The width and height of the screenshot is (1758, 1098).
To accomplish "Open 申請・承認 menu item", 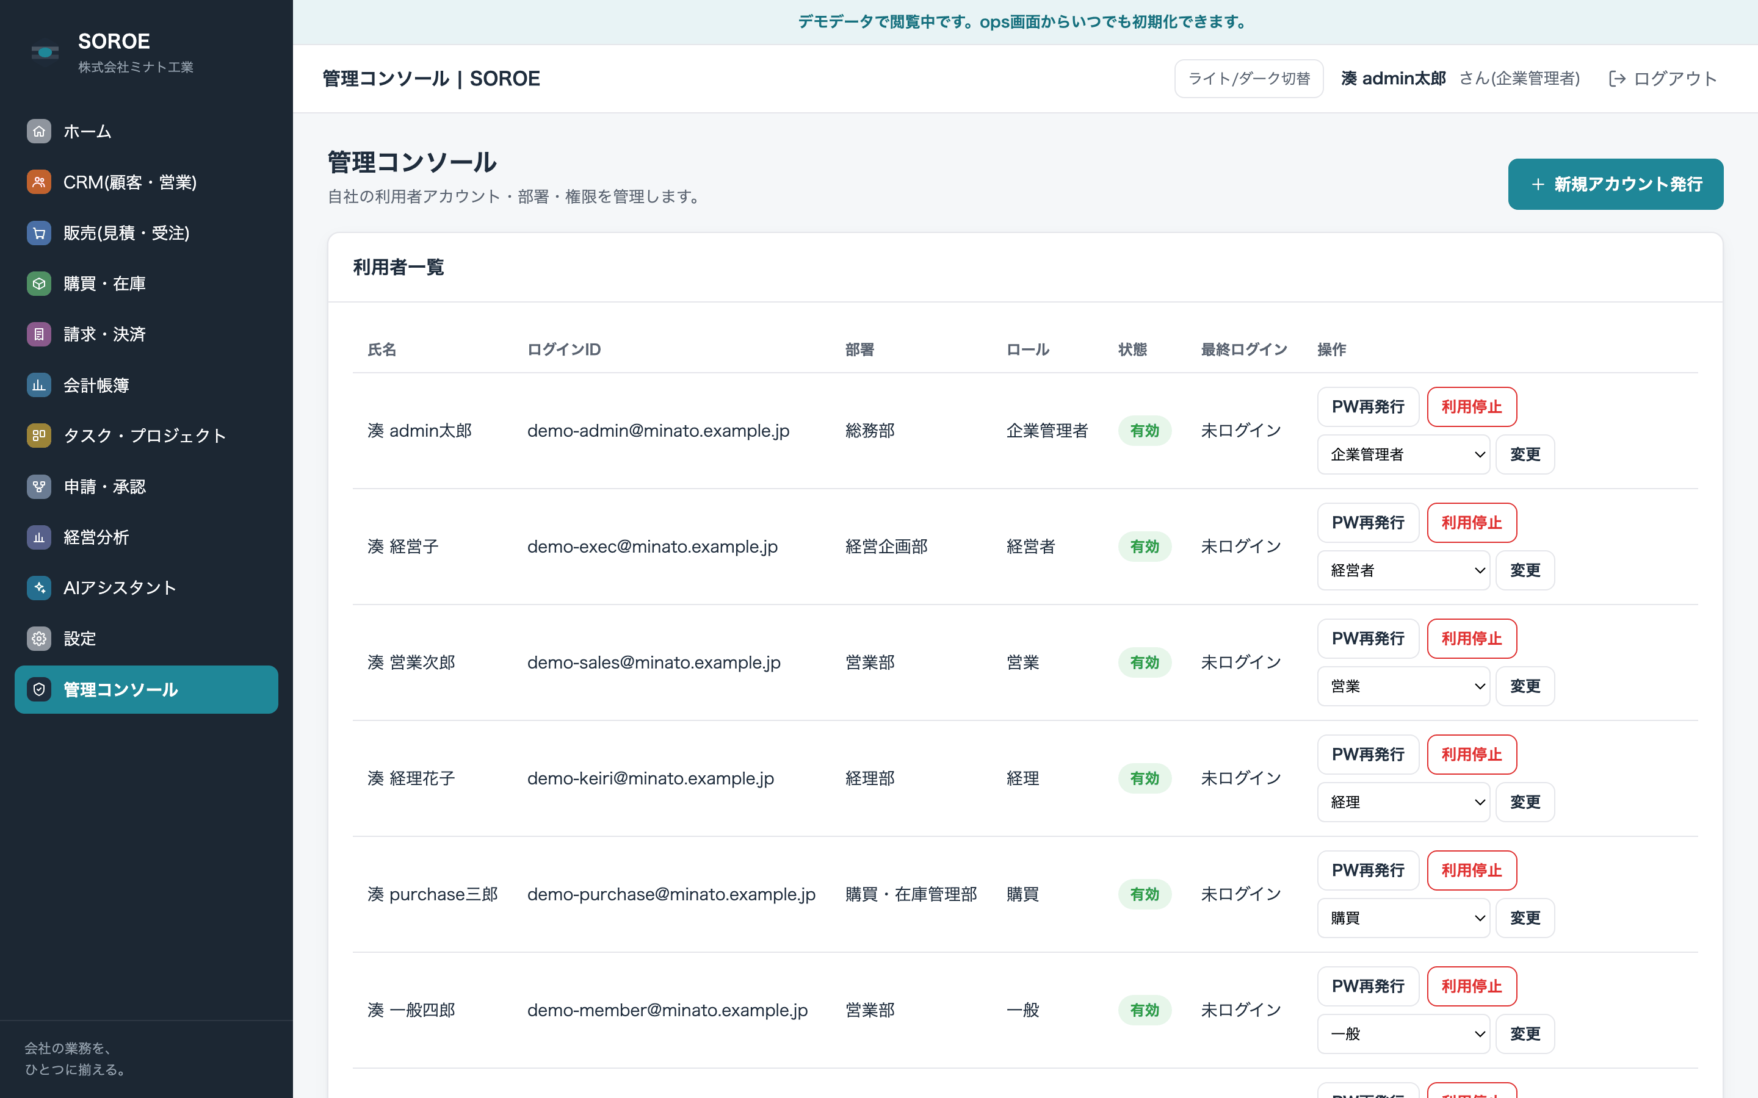I will 146,487.
